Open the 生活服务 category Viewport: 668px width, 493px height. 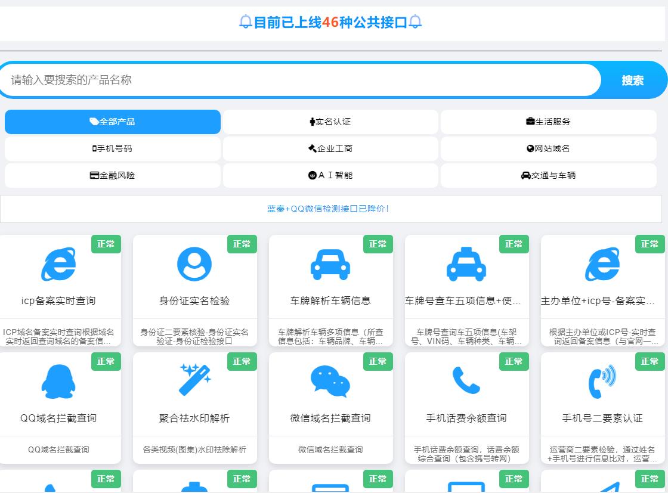coord(548,122)
